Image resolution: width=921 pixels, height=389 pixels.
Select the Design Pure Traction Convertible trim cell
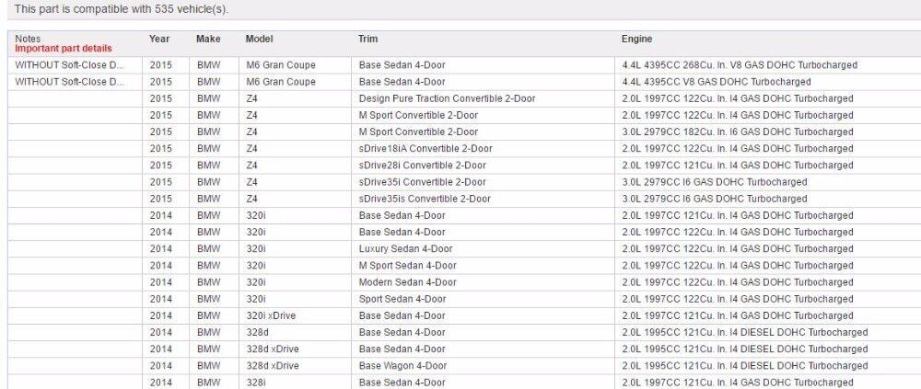click(447, 98)
